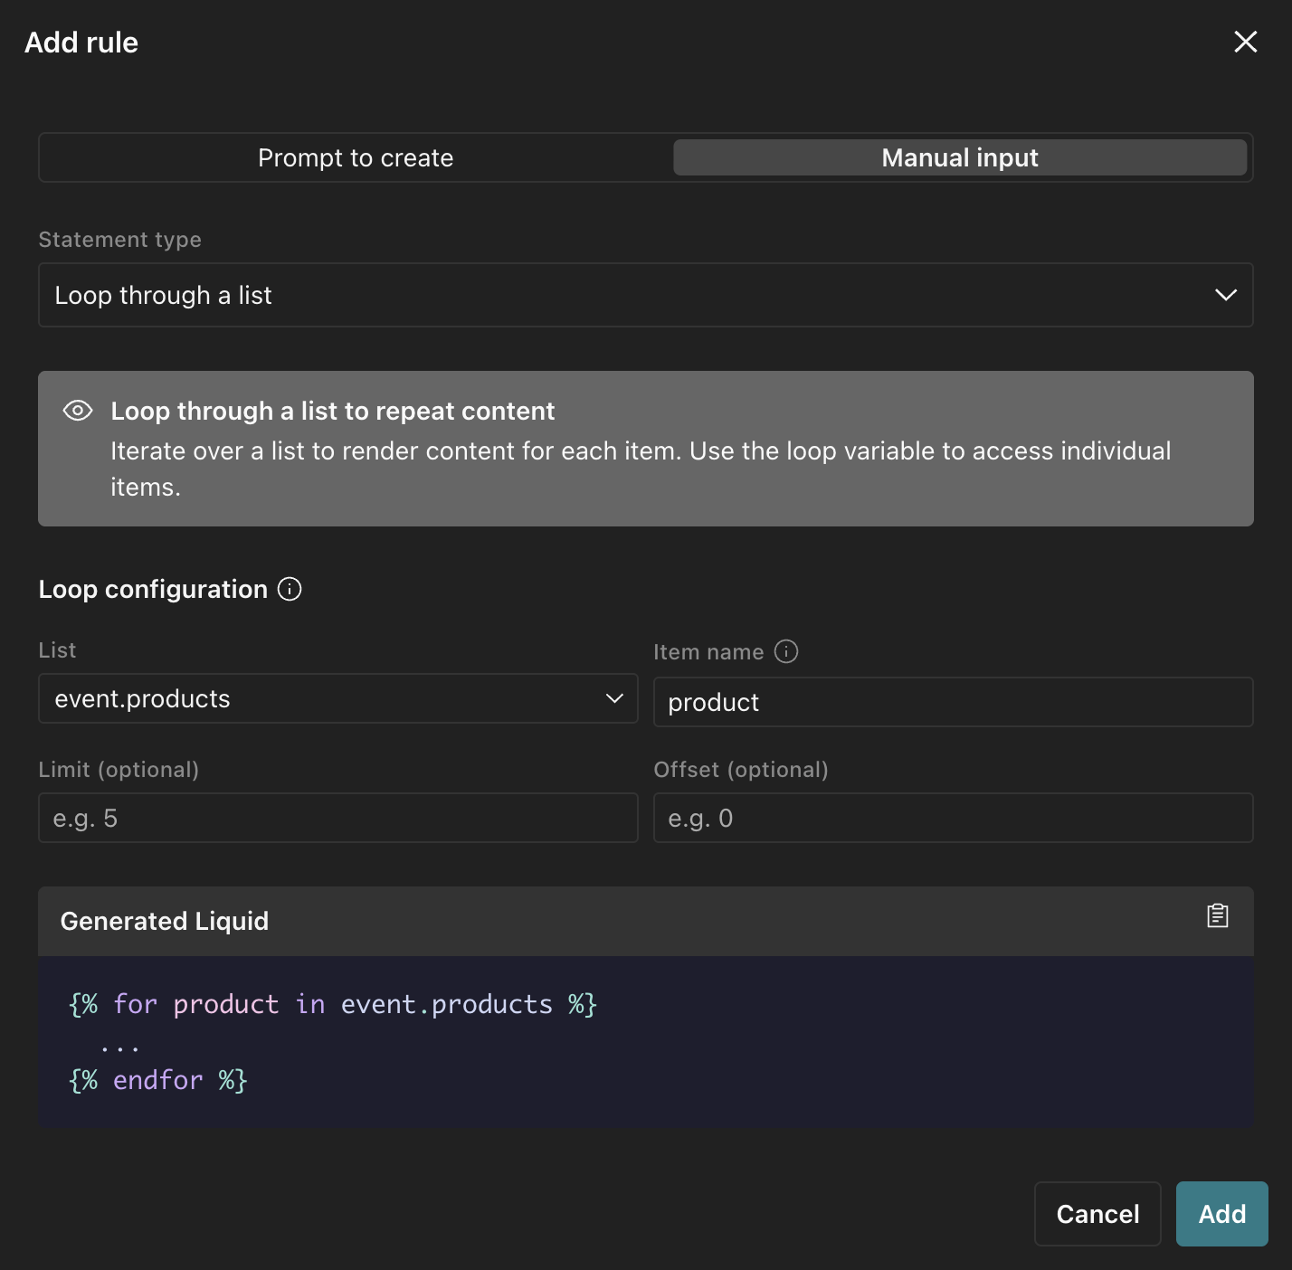Click 'Loop through a list to repeat content' heading
1292x1270 pixels.
(x=332, y=411)
